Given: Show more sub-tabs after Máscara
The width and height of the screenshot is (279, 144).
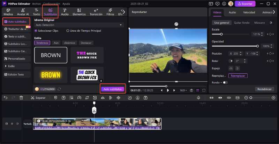Looking at the screenshot, I should [271, 23].
